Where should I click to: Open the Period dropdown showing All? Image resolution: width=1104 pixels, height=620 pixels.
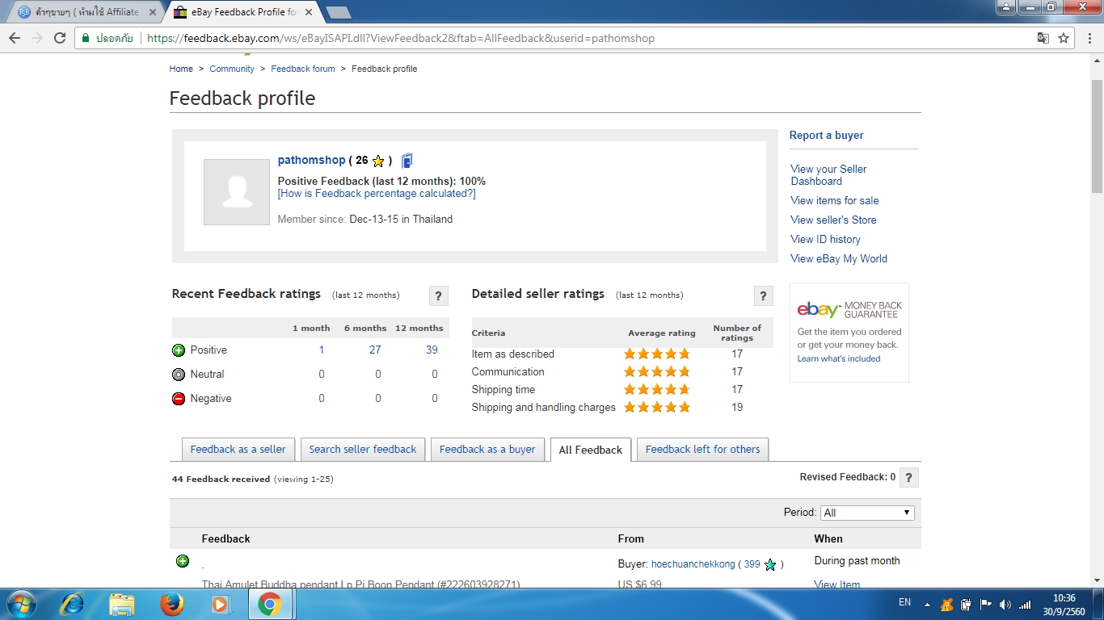(x=867, y=513)
